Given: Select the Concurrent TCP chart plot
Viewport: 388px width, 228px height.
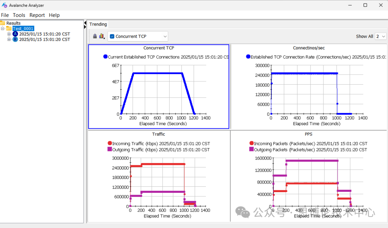Looking at the screenshot, I should click(163, 89).
